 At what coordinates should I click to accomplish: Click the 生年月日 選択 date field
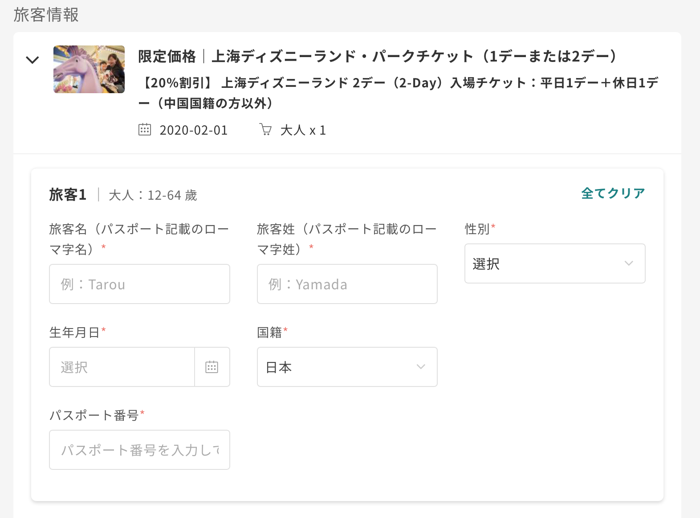pos(122,367)
